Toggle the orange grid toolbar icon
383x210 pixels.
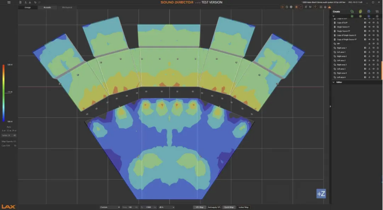(x=297, y=7)
